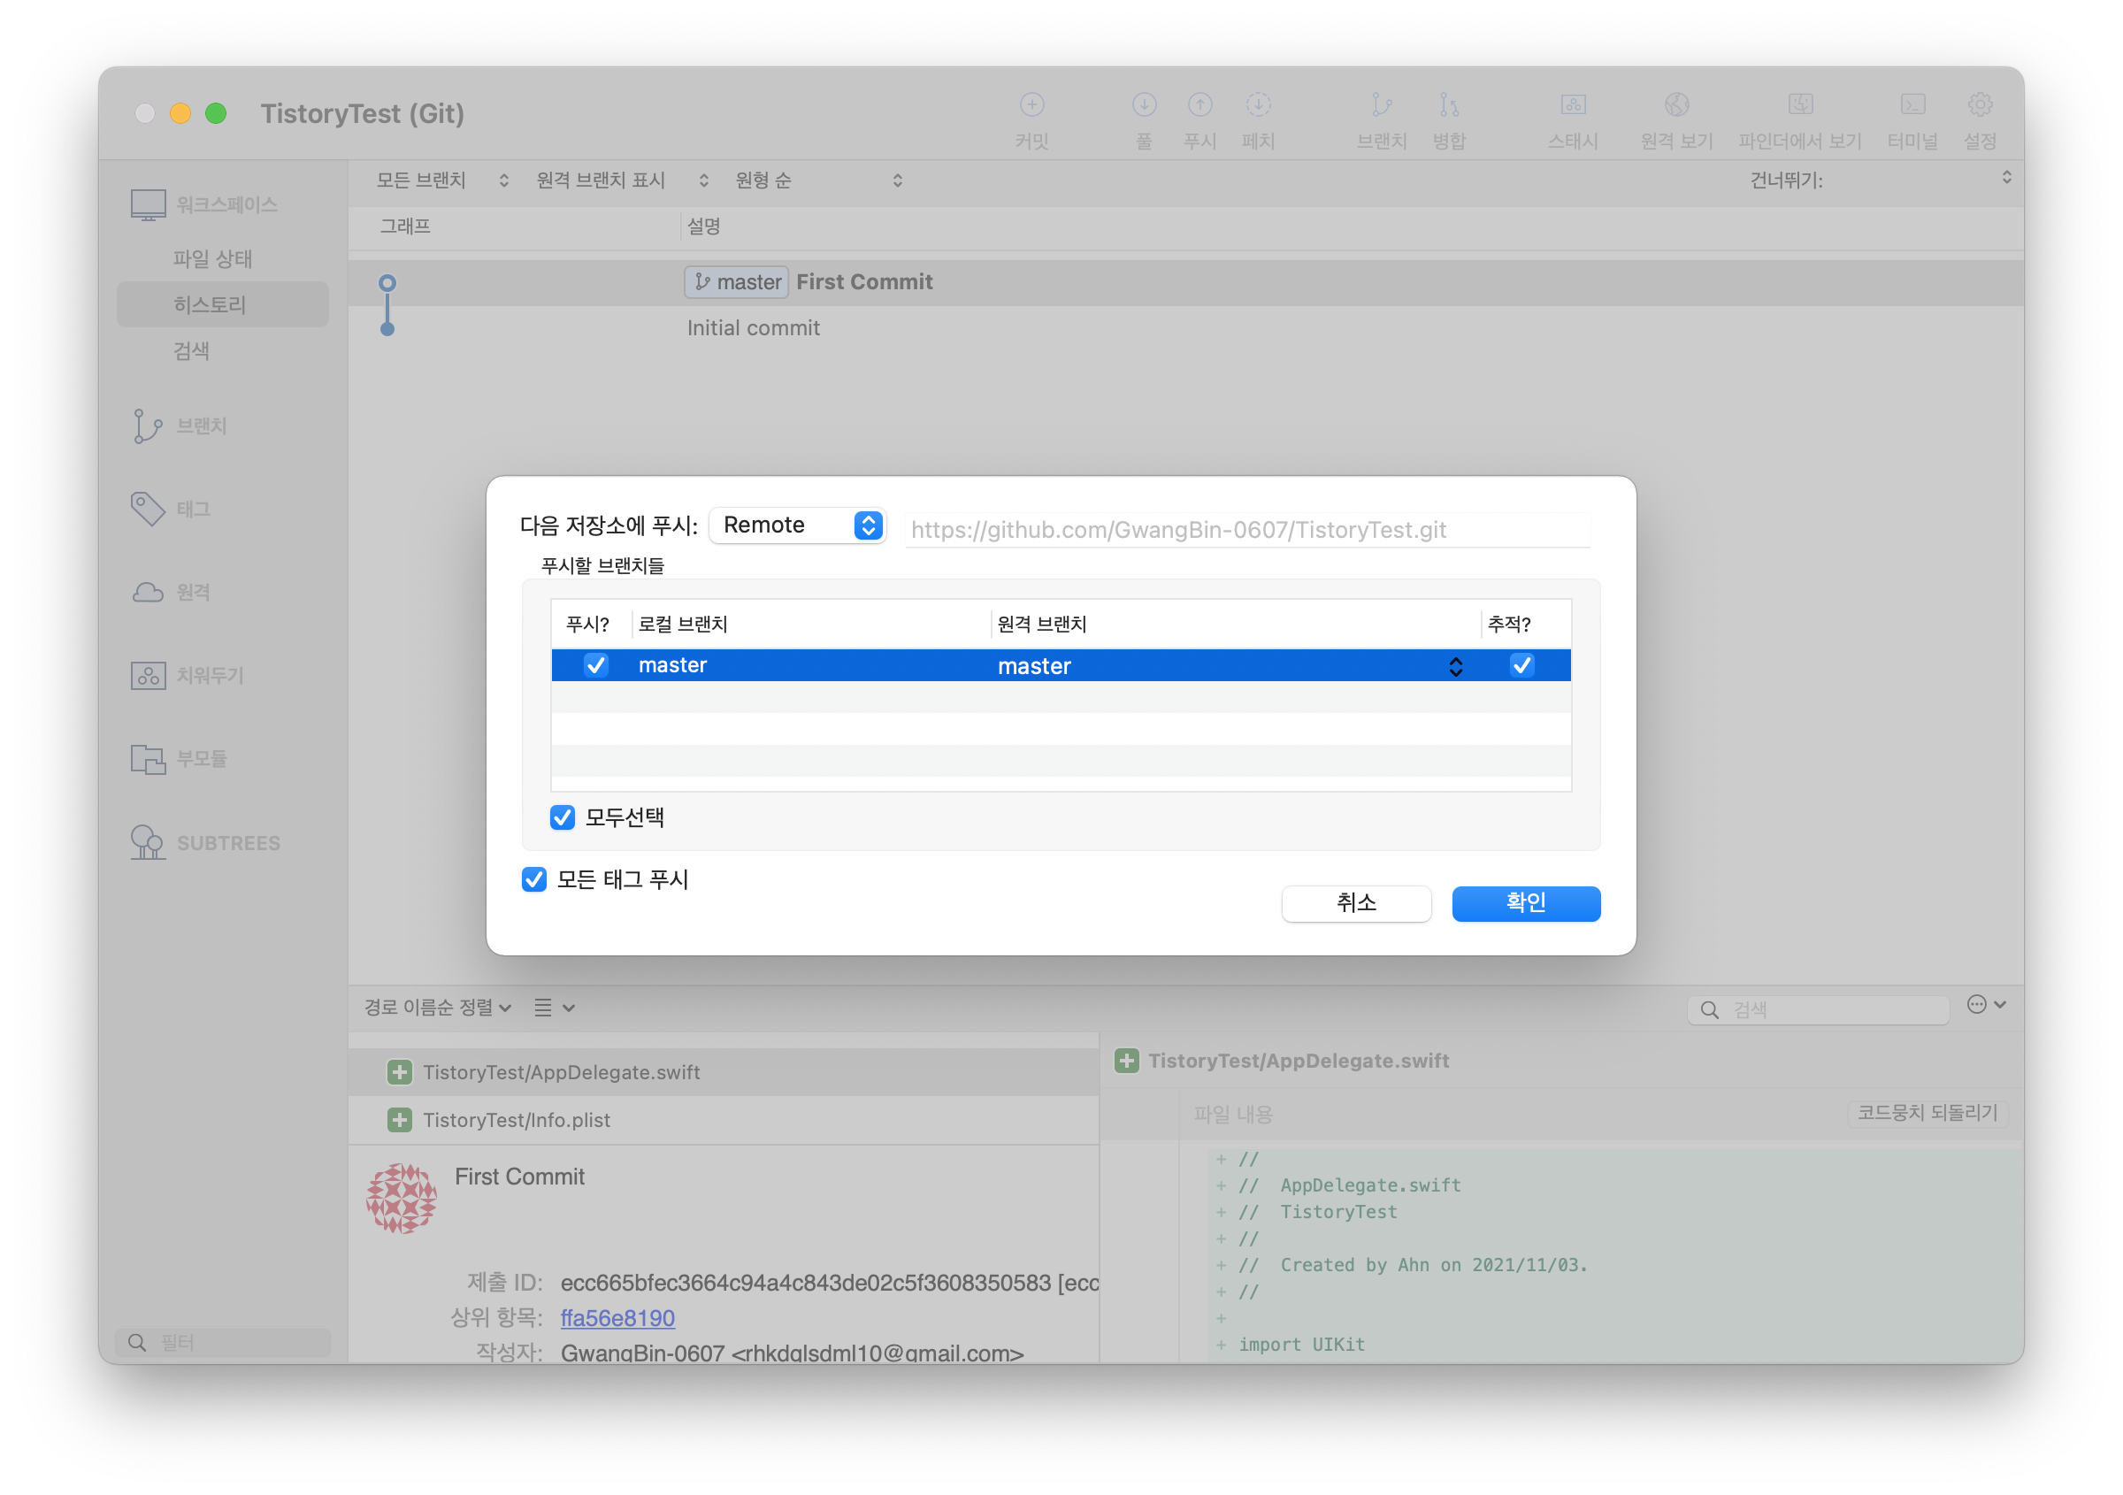Open the Remote repository dropdown
Image resolution: width=2123 pixels, height=1495 pixels.
tap(799, 525)
